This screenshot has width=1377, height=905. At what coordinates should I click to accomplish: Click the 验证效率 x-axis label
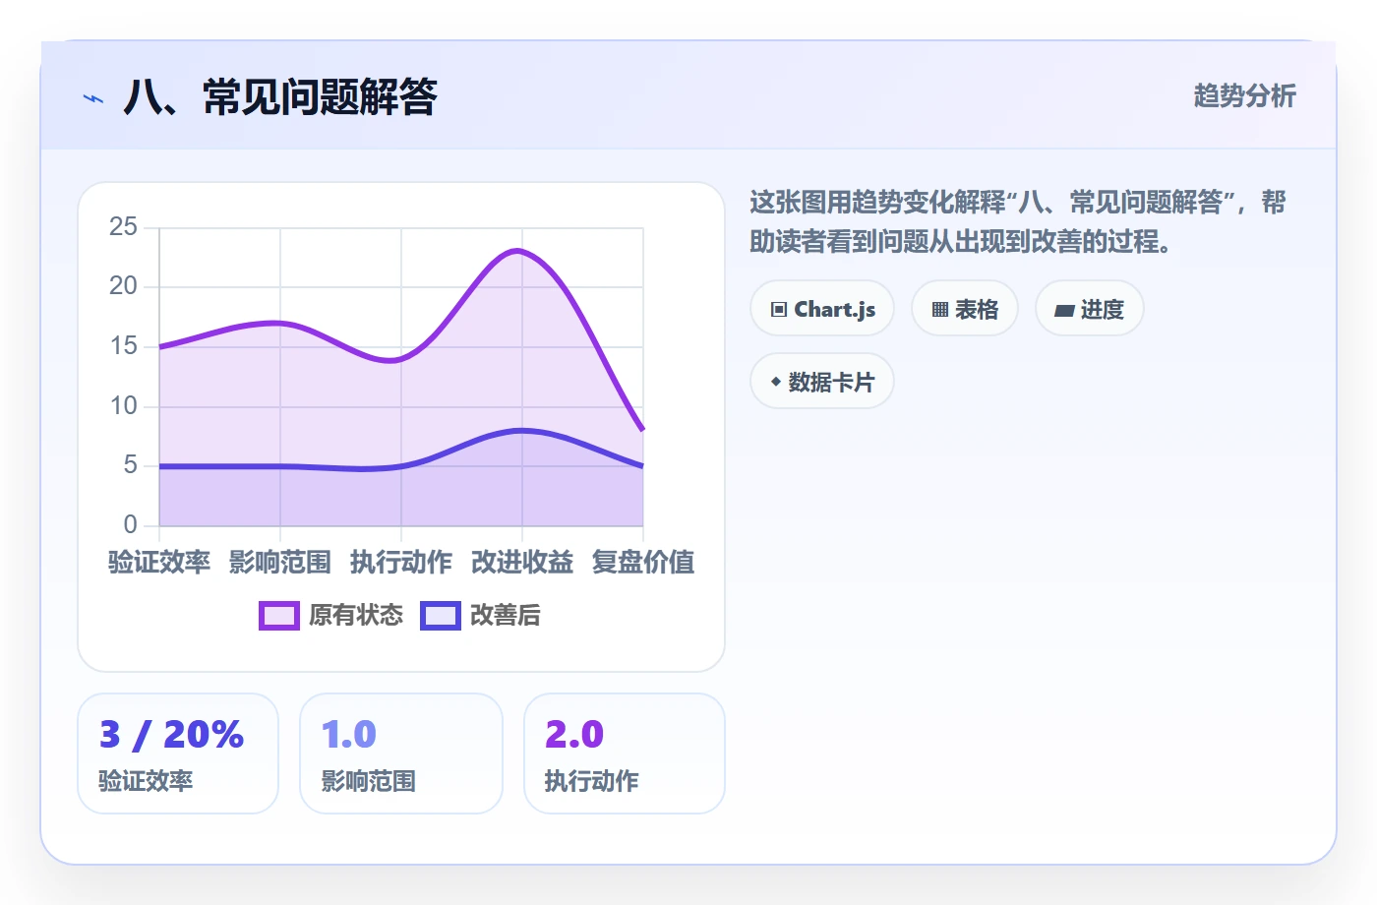click(x=159, y=562)
